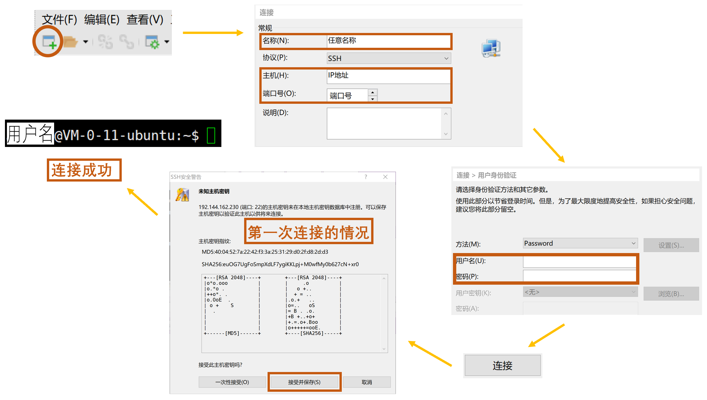
Task: Click the new session icon in toolbar
Action: [49, 42]
